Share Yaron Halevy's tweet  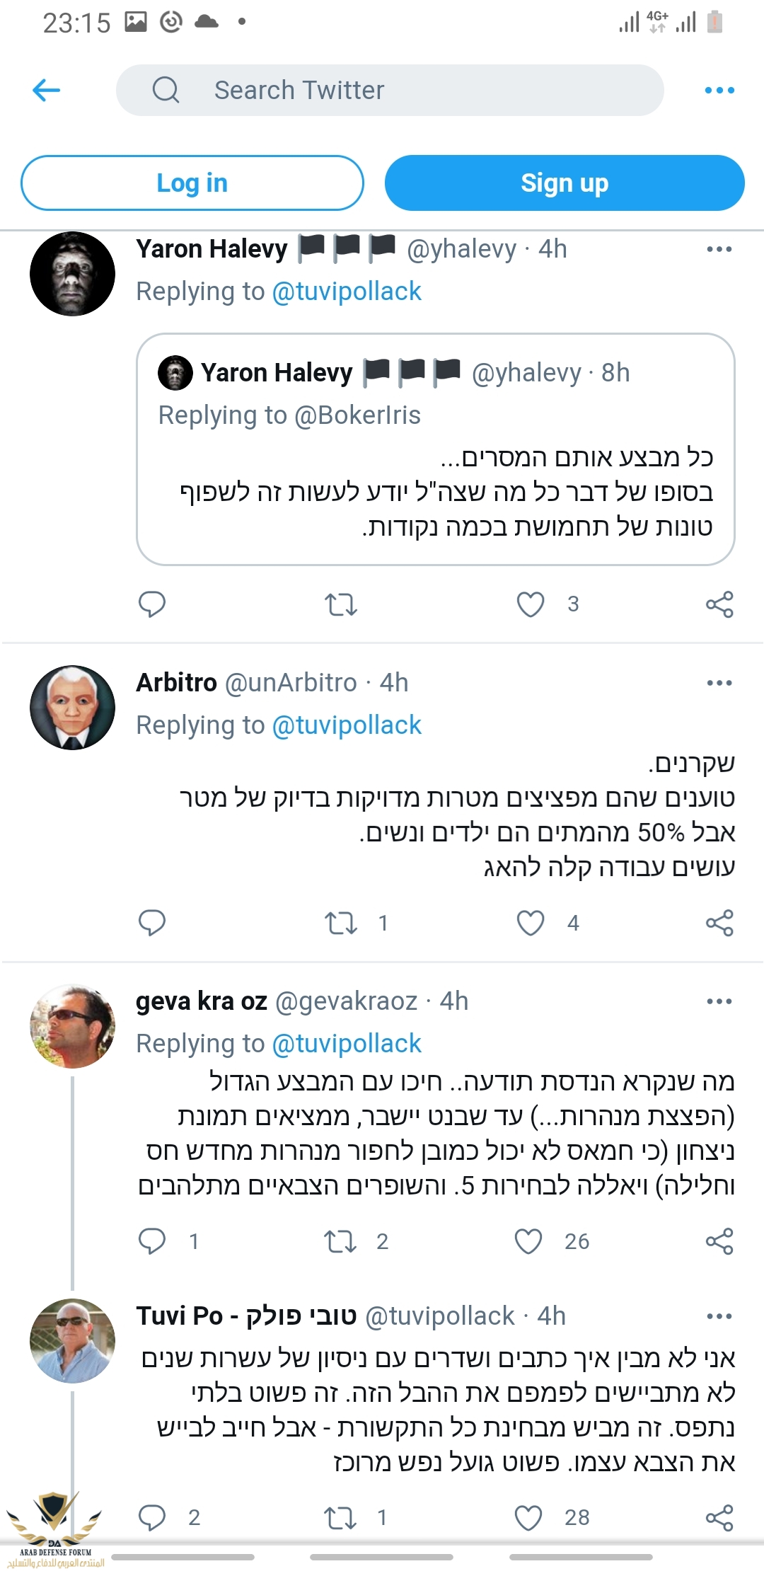[x=719, y=604]
